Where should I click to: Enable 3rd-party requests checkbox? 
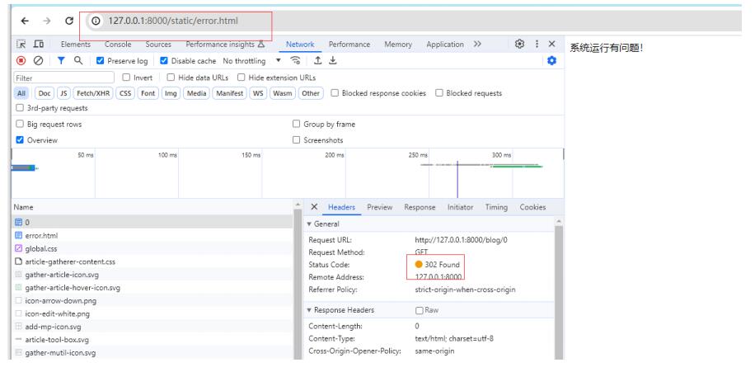coord(20,108)
